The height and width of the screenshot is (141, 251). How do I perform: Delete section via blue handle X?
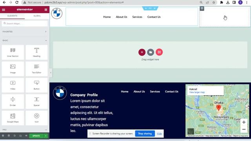point(155,8)
